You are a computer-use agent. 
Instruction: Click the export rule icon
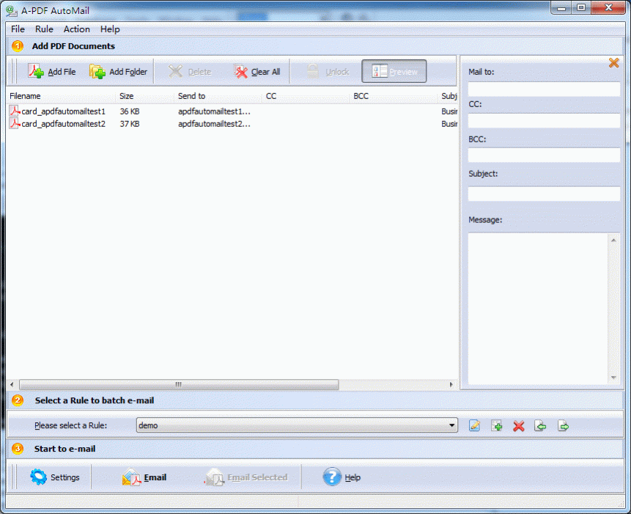point(563,425)
